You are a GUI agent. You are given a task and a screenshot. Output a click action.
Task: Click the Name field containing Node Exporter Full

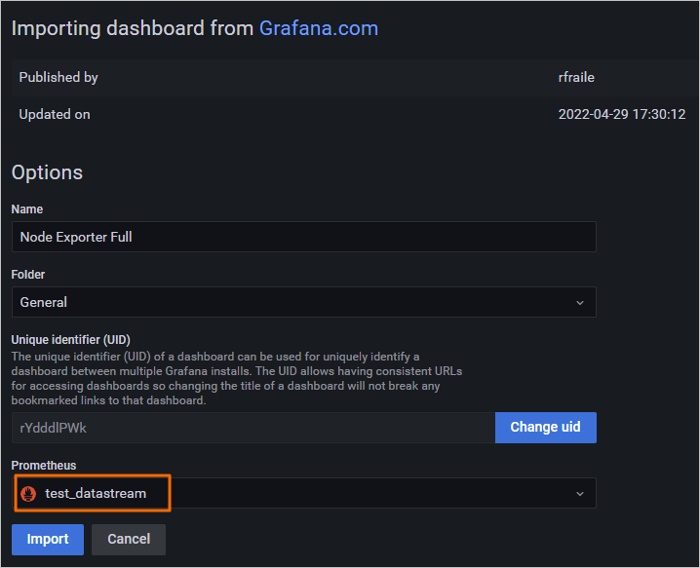click(x=303, y=237)
